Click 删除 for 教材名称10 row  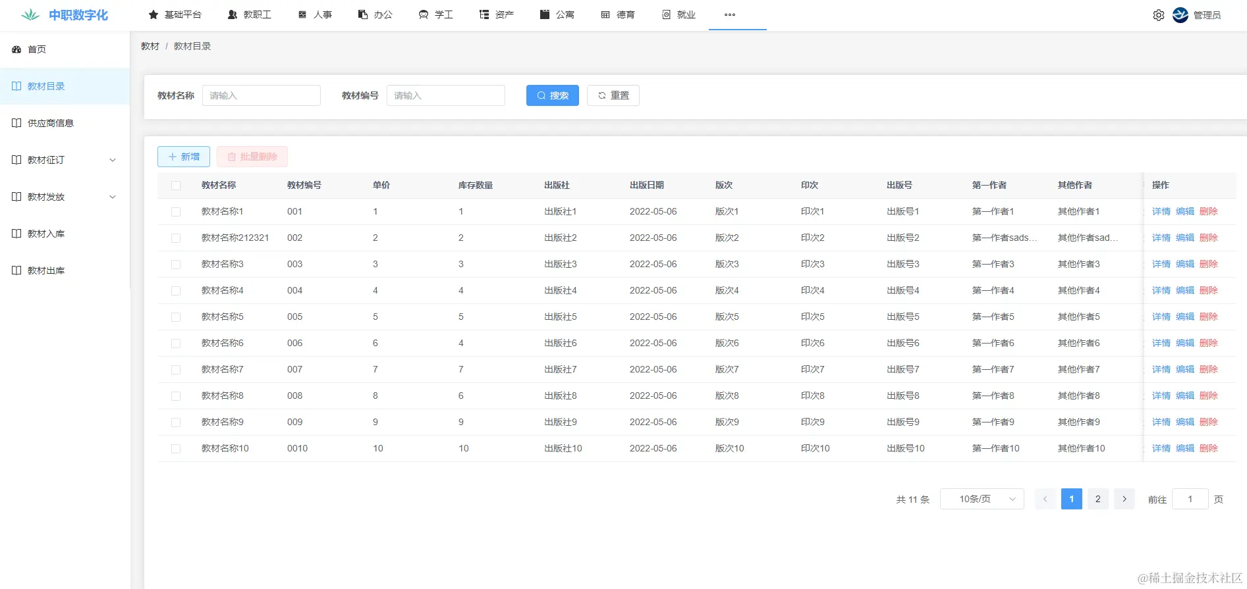click(1209, 448)
